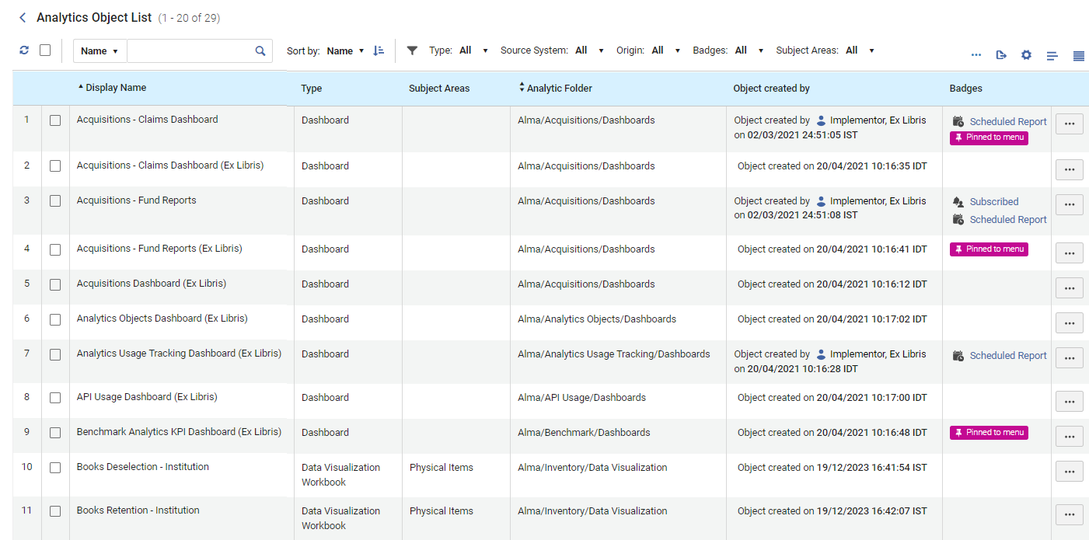
Task: Check the box for Acquisitions - Claims Dashboard (Ex Libris)
Action: [55, 166]
